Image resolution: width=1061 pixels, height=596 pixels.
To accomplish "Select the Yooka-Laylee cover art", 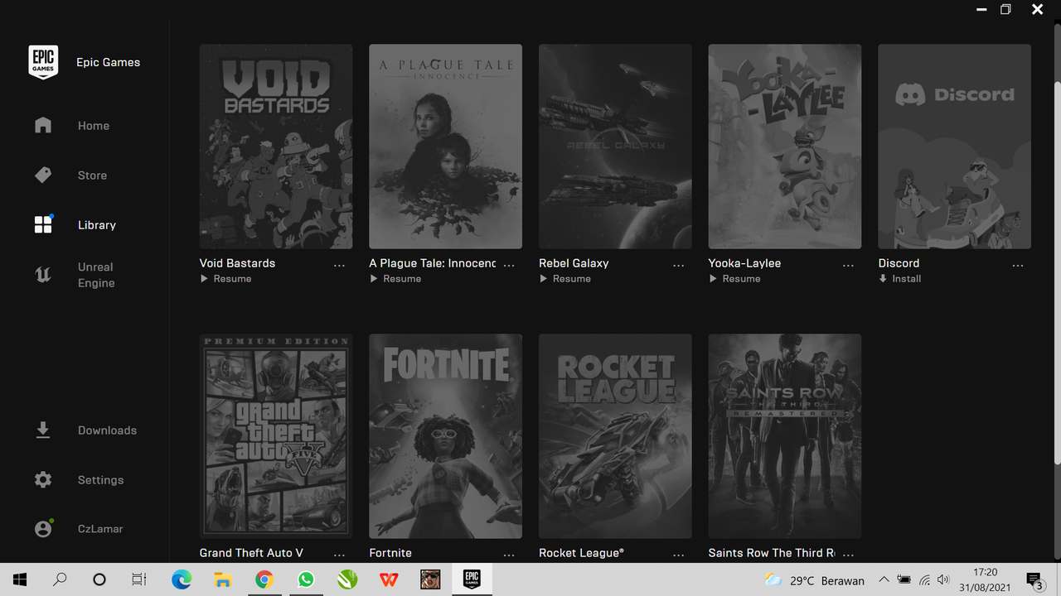I will (785, 147).
